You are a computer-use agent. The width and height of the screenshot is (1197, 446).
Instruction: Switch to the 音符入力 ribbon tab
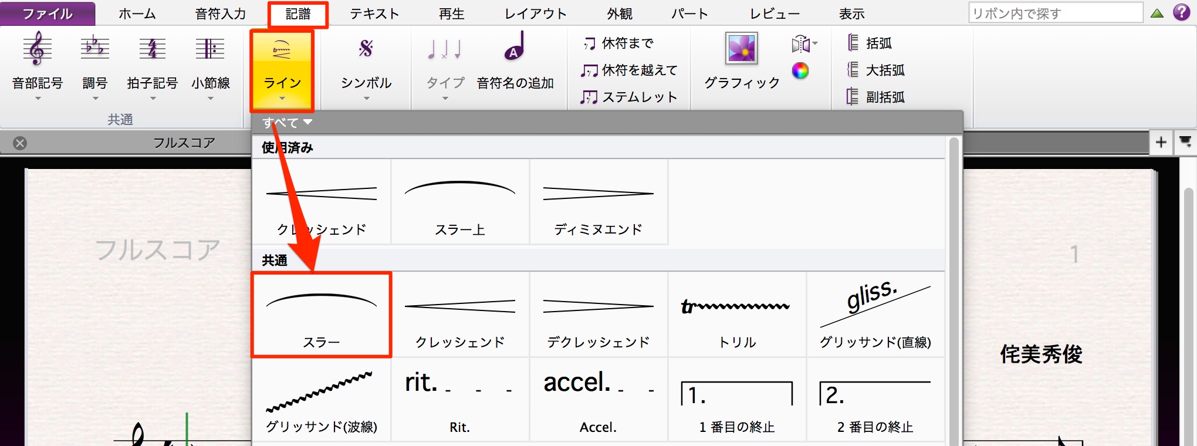pos(221,13)
